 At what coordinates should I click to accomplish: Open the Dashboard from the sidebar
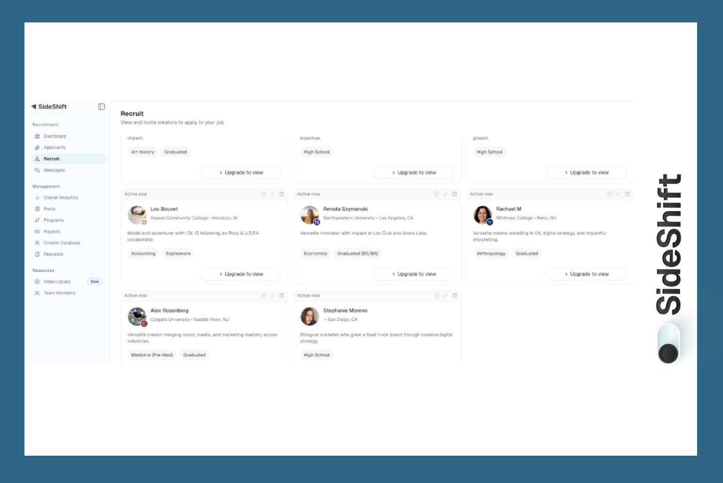[x=54, y=136]
